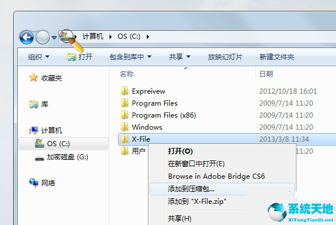Screen dimensions: 336x225
Task: Click the 计算机 monitor icon in sidebar
Action: coord(34,130)
